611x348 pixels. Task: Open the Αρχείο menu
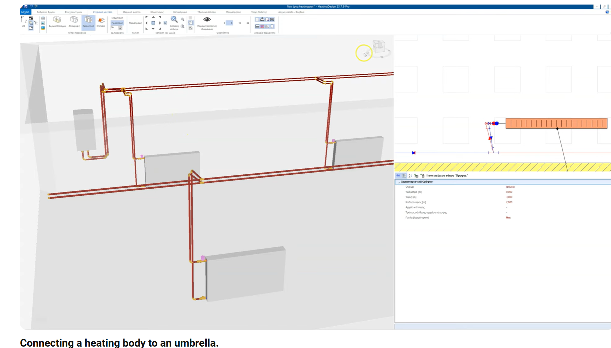coord(25,12)
